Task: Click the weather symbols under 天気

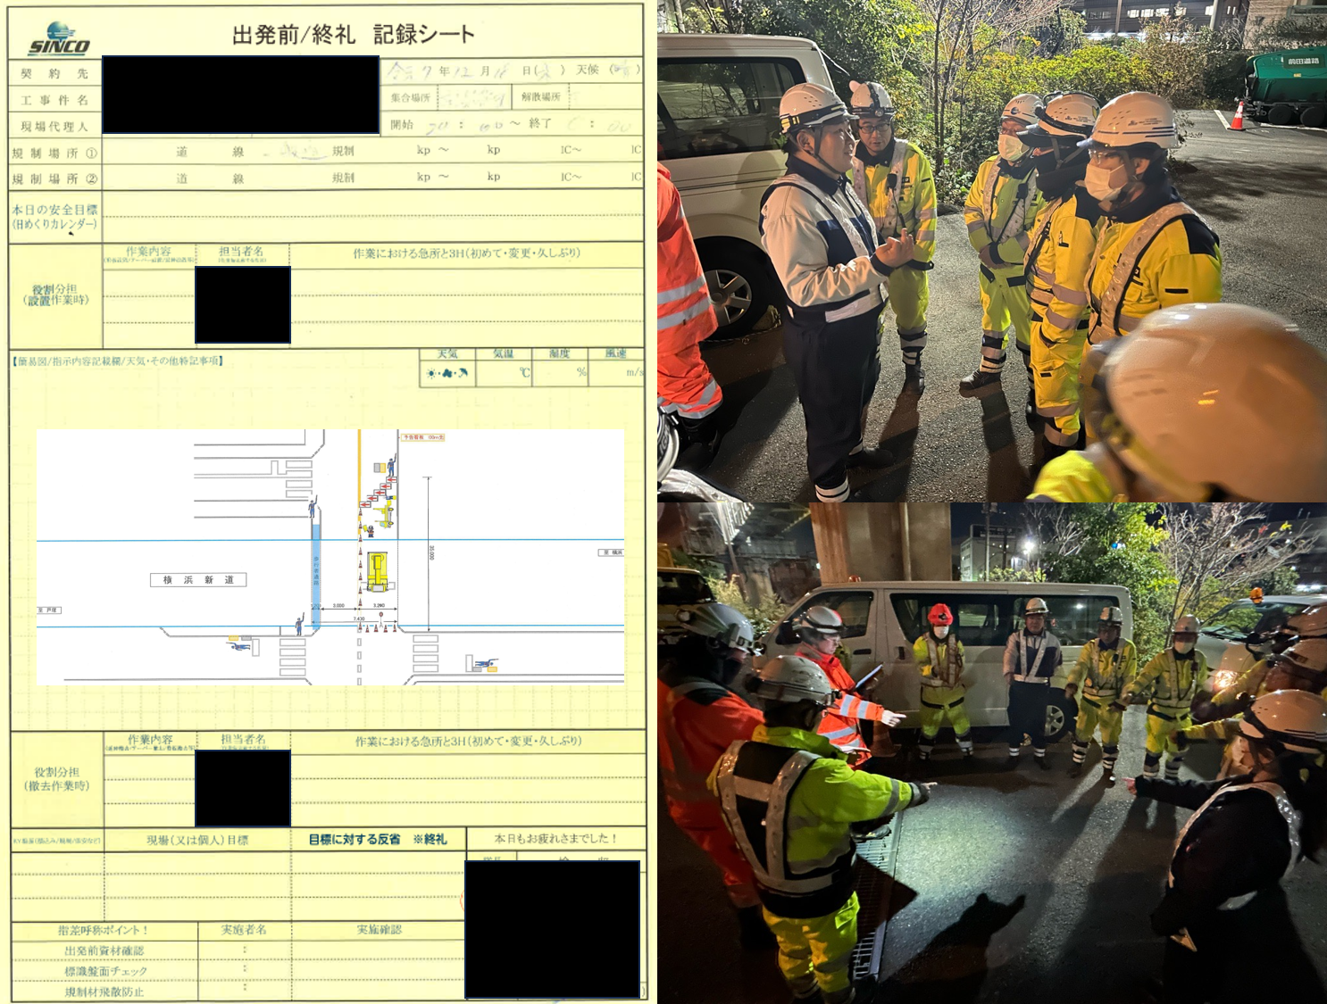Action: [x=447, y=373]
